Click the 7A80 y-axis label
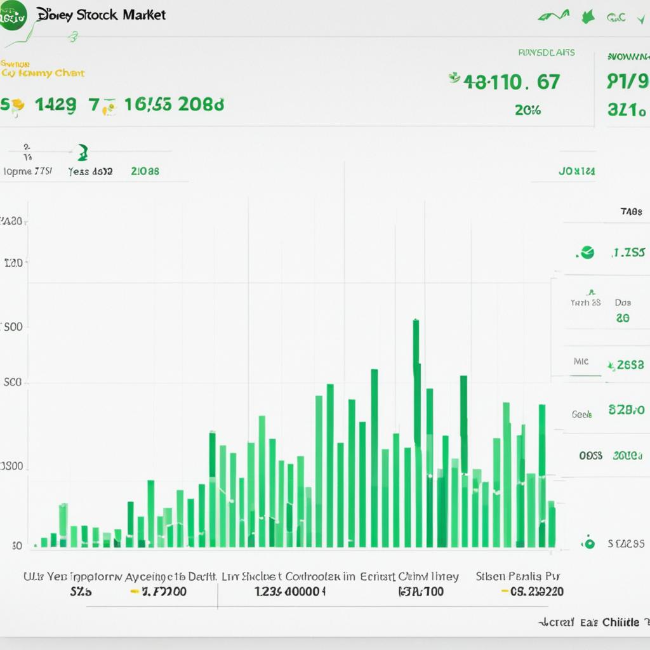 coord(11,222)
